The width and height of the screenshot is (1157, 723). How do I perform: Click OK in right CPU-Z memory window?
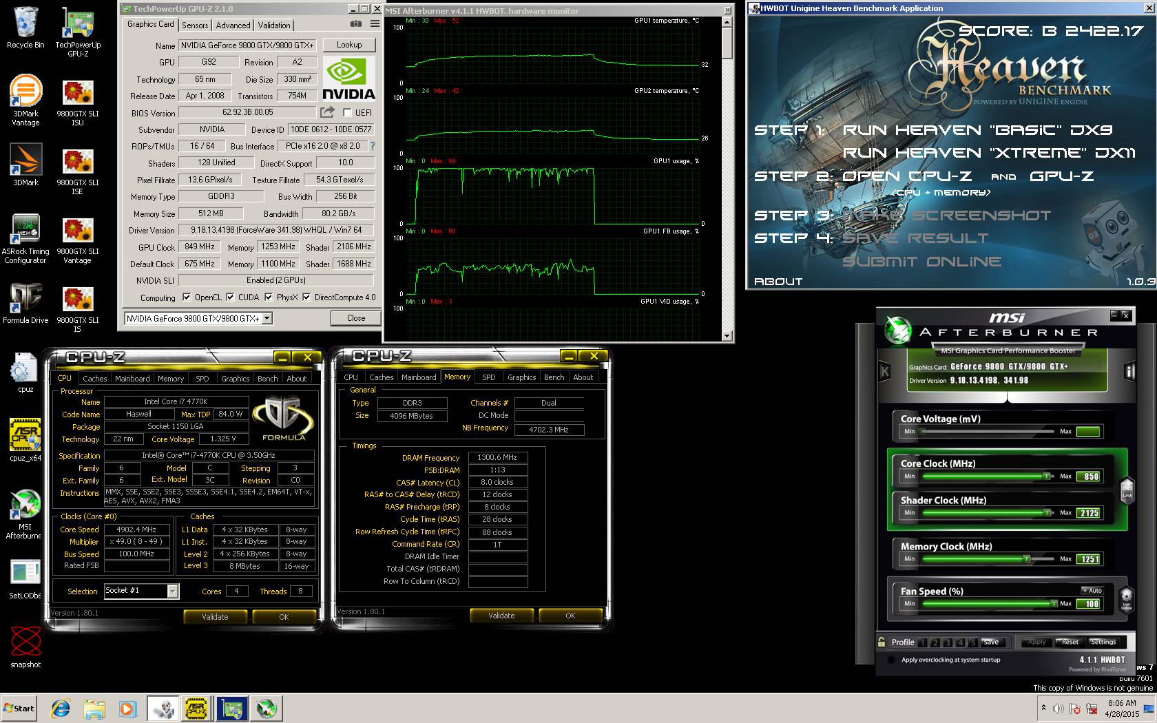click(x=570, y=616)
